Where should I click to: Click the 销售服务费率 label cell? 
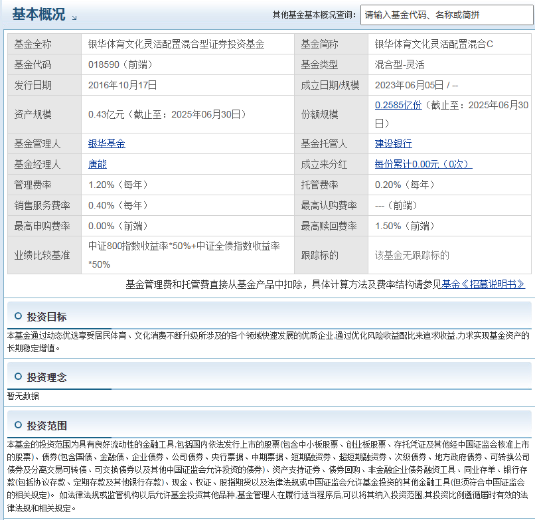click(44, 205)
